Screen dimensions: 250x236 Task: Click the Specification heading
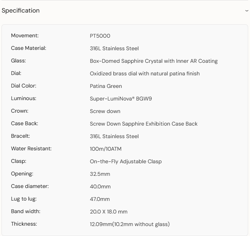coord(21,11)
